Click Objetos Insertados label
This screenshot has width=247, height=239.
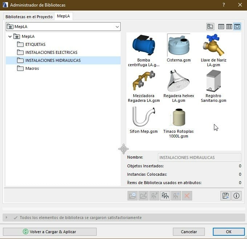click(145, 166)
